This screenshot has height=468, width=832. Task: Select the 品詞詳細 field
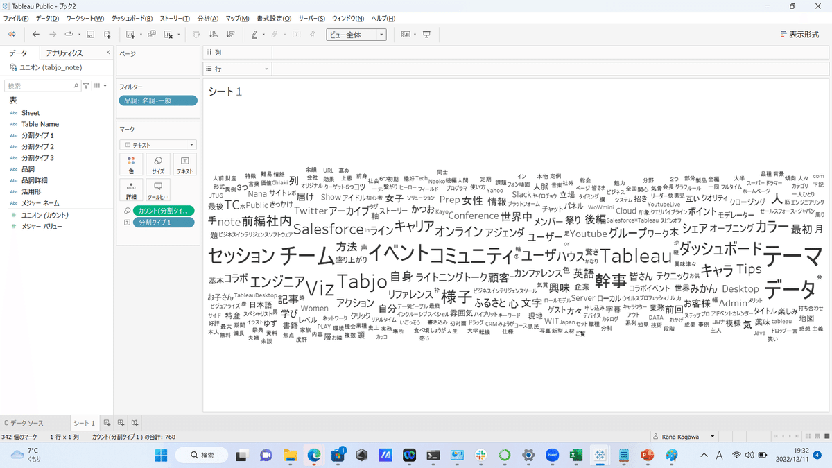pyautogui.click(x=35, y=181)
